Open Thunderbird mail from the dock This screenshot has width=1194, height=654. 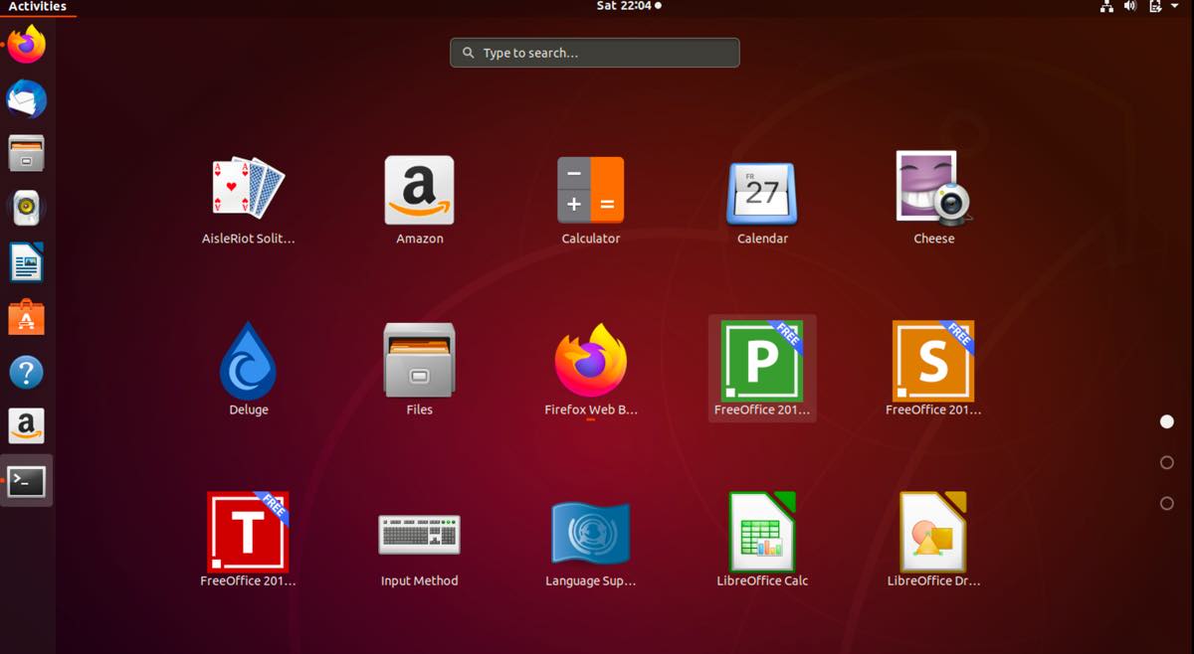[26, 98]
